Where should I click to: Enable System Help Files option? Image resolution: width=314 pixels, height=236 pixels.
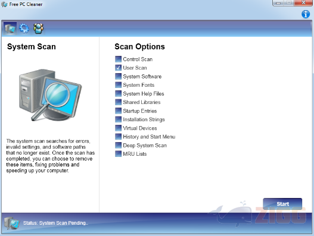point(118,93)
